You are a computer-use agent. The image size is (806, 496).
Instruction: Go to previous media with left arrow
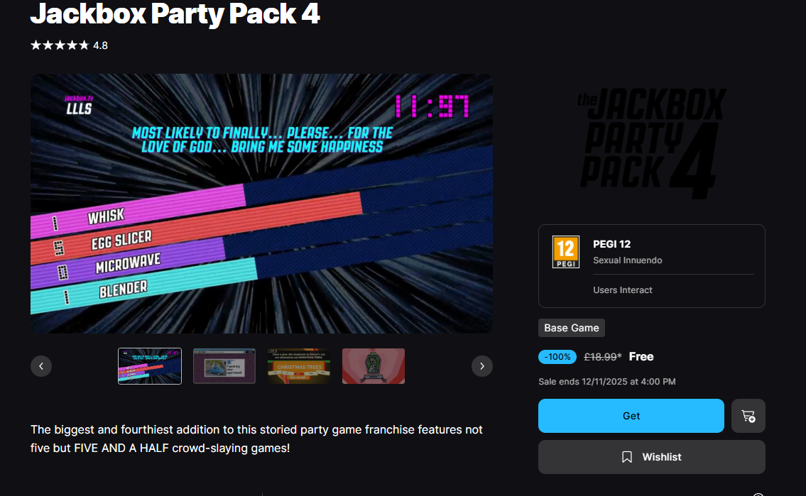(x=41, y=366)
